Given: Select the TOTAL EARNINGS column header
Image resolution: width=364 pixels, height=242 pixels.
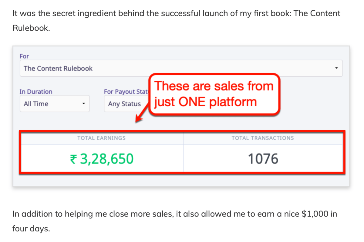Looking at the screenshot, I should click(x=101, y=138).
